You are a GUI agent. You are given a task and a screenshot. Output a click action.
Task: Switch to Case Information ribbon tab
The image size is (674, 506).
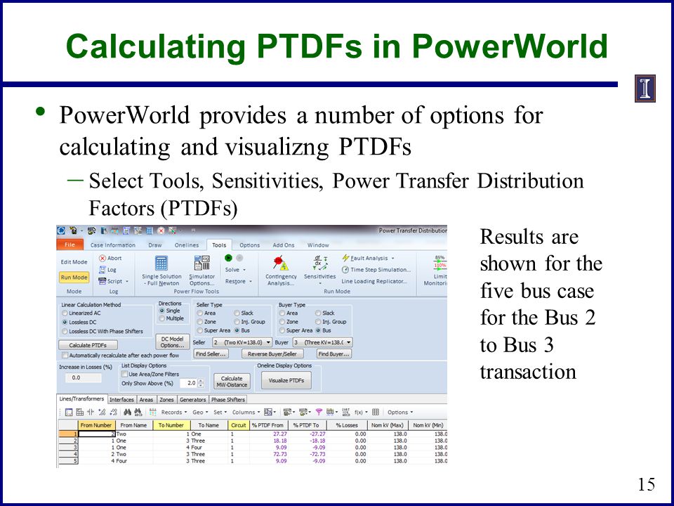(x=112, y=245)
